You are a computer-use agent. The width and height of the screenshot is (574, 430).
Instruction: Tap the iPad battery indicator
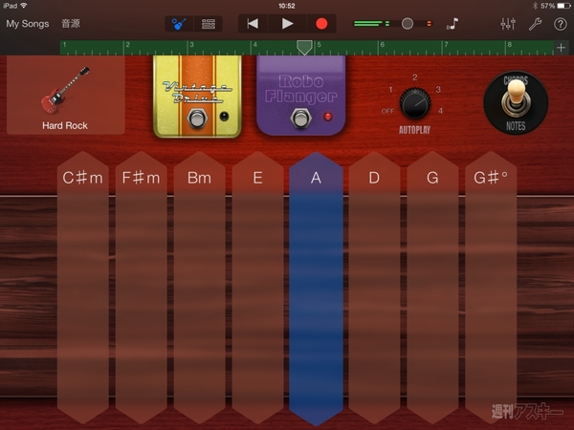pos(563,6)
